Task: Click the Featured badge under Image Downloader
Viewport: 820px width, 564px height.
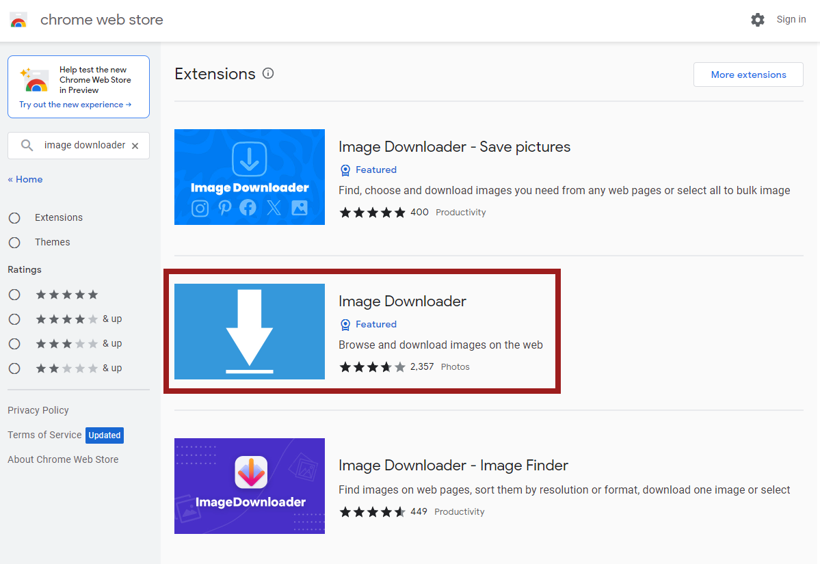Action: pyautogui.click(x=369, y=324)
